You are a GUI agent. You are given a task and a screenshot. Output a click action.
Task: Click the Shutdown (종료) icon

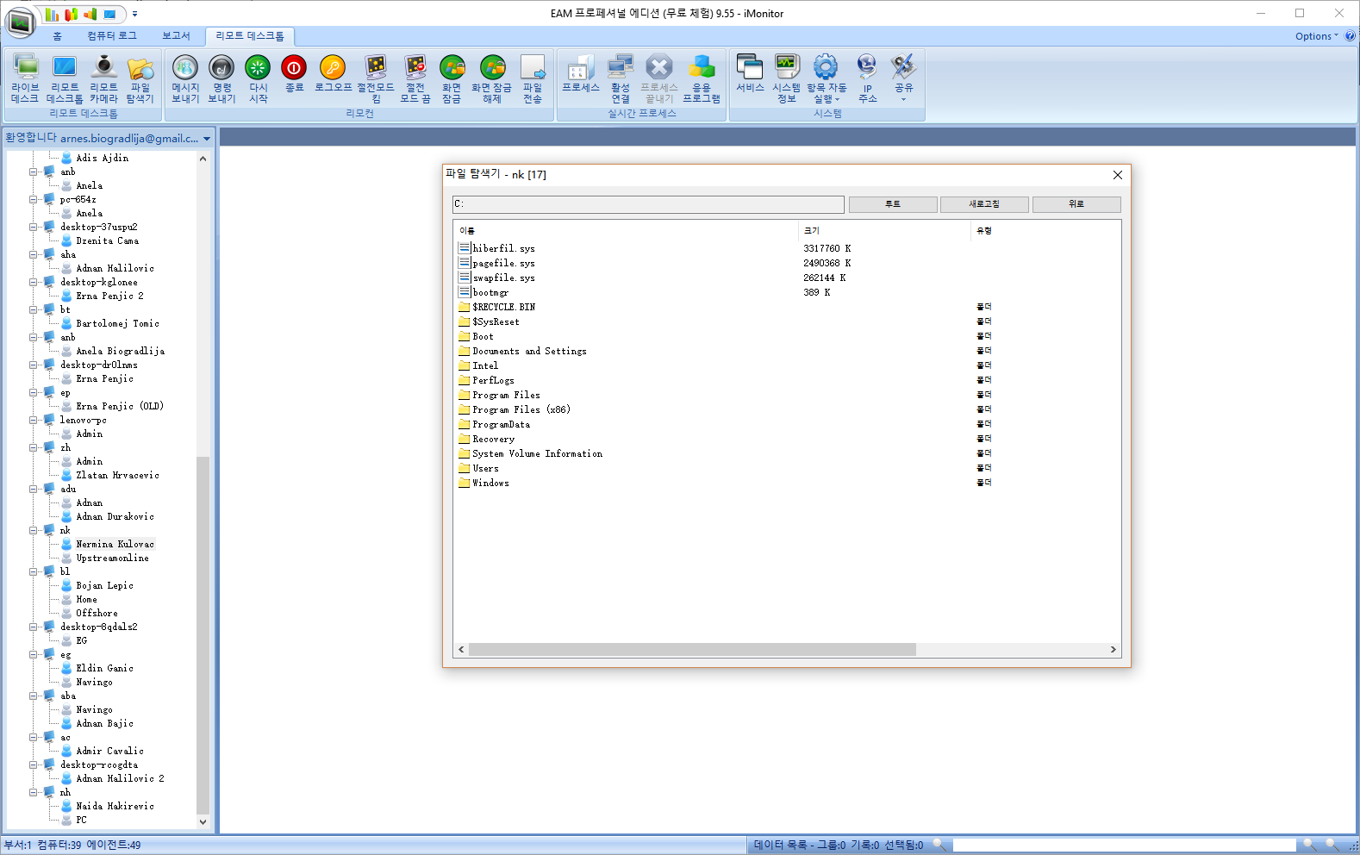[294, 73]
